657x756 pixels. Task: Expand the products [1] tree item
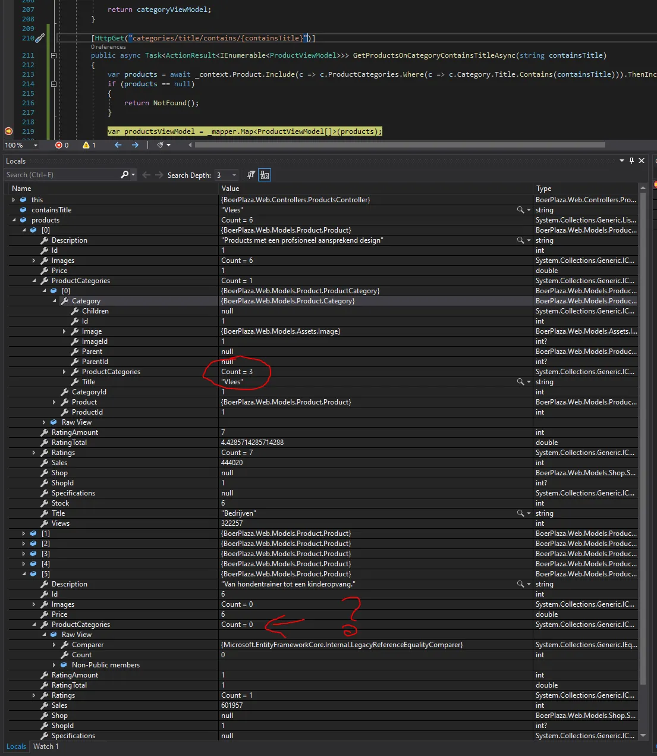[x=24, y=534]
